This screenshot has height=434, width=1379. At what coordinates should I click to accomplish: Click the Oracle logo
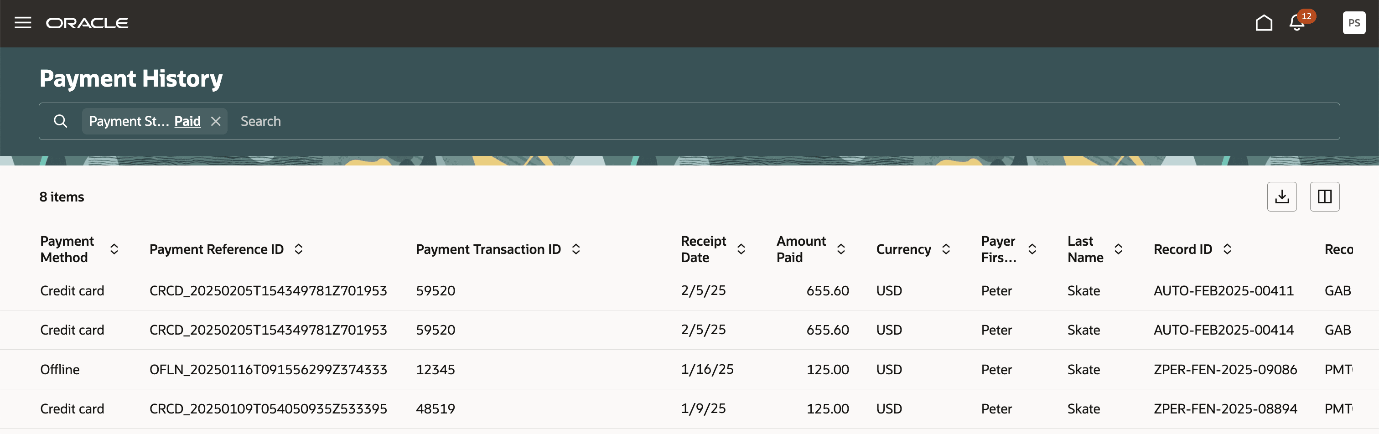[x=87, y=22]
